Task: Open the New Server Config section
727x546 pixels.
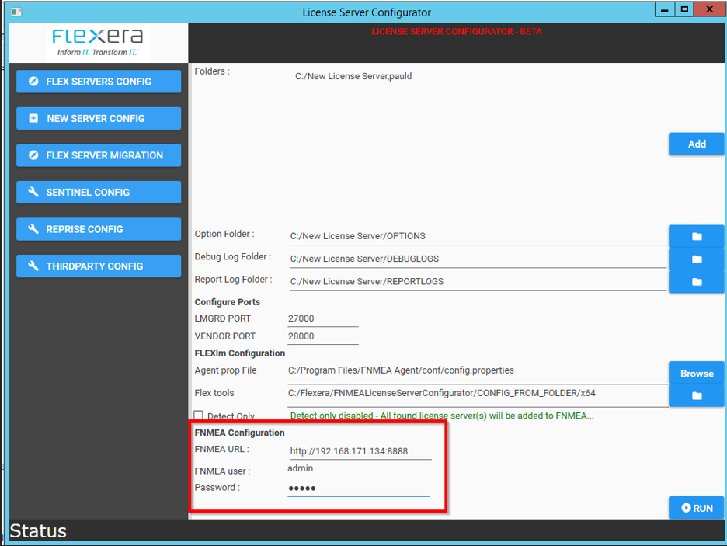Action: [x=99, y=119]
